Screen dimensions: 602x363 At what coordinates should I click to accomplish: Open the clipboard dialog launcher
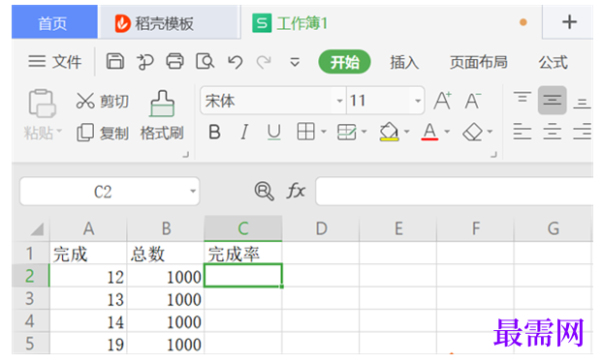coord(186,155)
